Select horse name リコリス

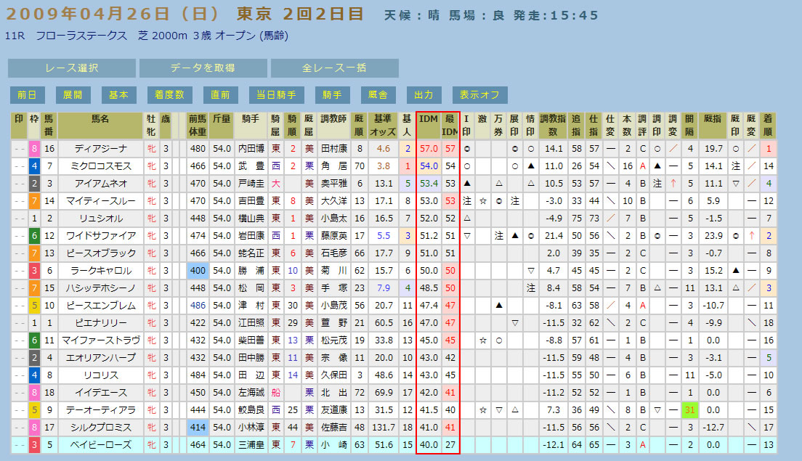pyautogui.click(x=101, y=375)
